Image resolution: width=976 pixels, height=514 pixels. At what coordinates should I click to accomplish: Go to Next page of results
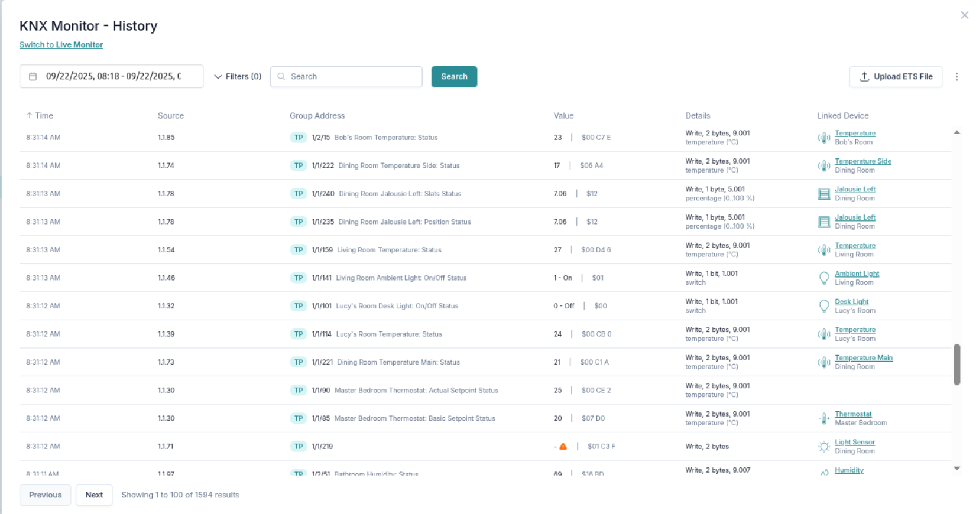(x=94, y=495)
